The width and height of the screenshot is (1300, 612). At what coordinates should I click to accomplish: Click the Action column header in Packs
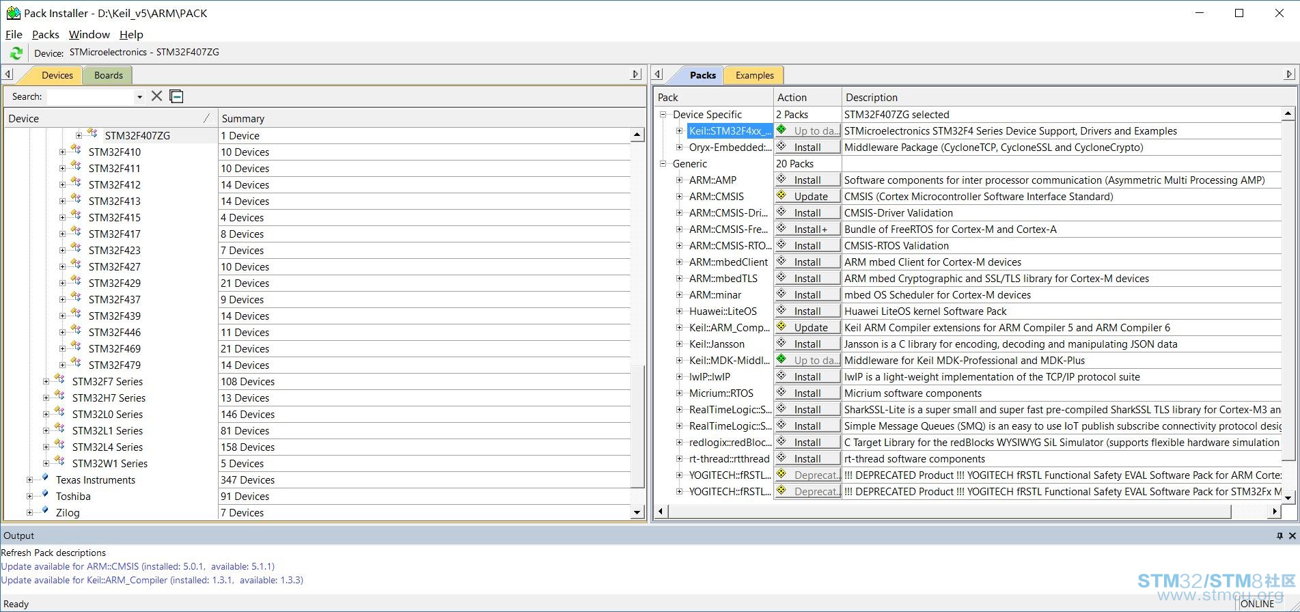point(807,97)
